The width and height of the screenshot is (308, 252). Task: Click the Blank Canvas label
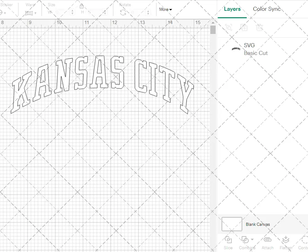click(258, 224)
